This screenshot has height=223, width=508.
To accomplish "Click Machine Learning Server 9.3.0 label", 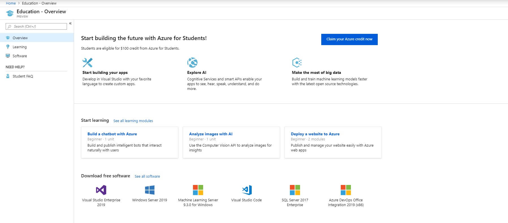I will [x=198, y=202].
